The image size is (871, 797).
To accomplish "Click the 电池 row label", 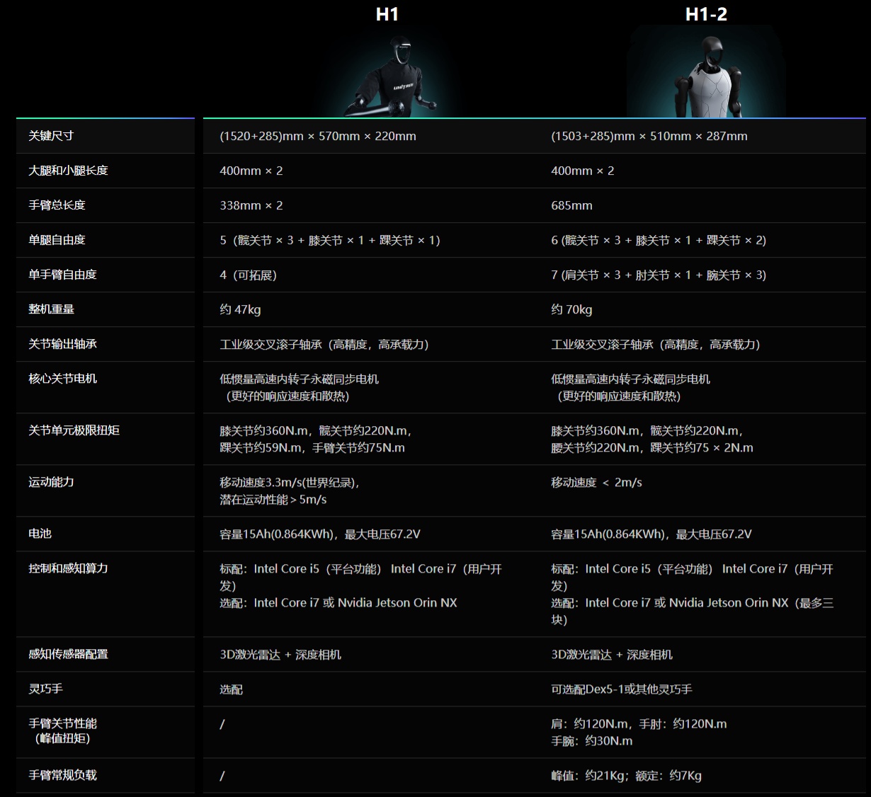I will [x=40, y=534].
